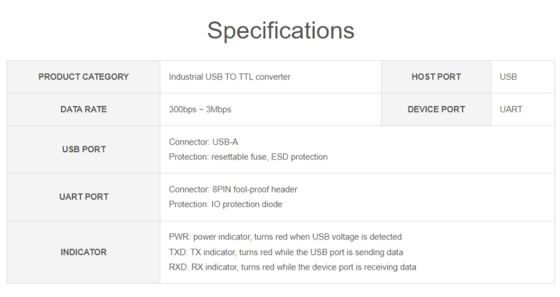This screenshot has width=560, height=297.
Task: Click Connector: 8PIN fool-proof header line
Action: pyautogui.click(x=233, y=189)
